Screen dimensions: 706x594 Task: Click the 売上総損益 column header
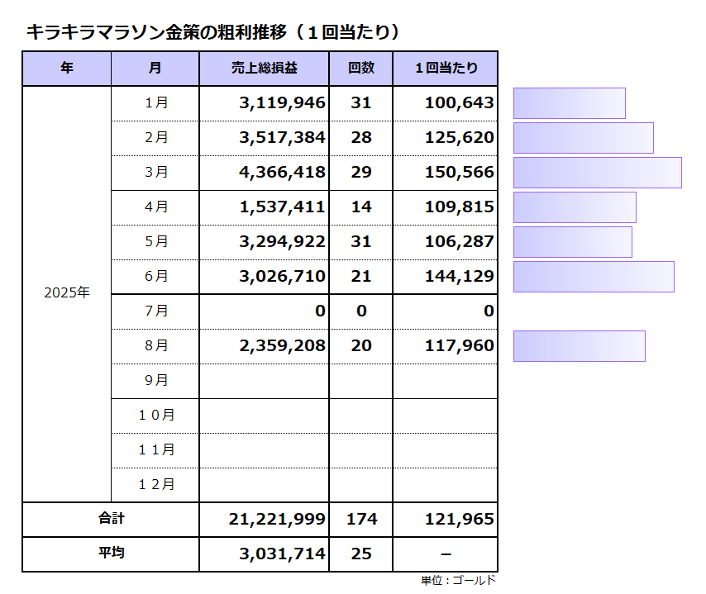click(x=264, y=69)
